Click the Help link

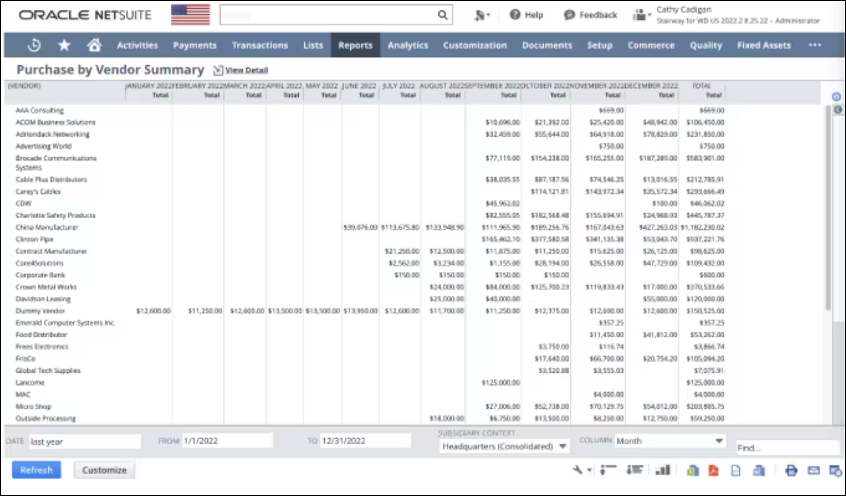[x=534, y=15]
